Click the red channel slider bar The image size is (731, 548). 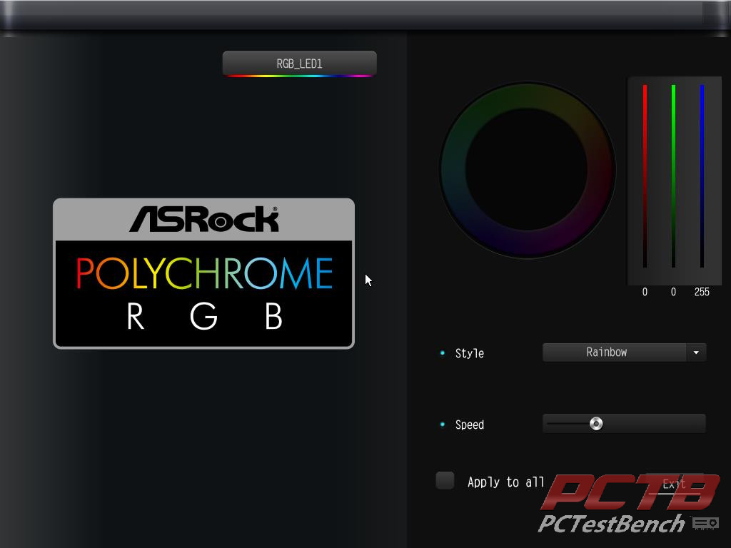point(645,176)
